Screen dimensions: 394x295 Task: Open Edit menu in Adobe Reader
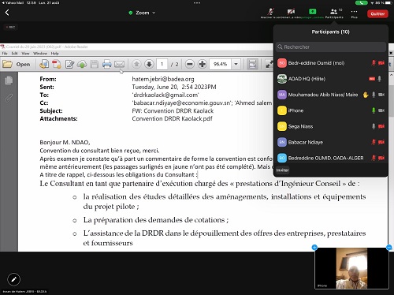pyautogui.click(x=14, y=54)
